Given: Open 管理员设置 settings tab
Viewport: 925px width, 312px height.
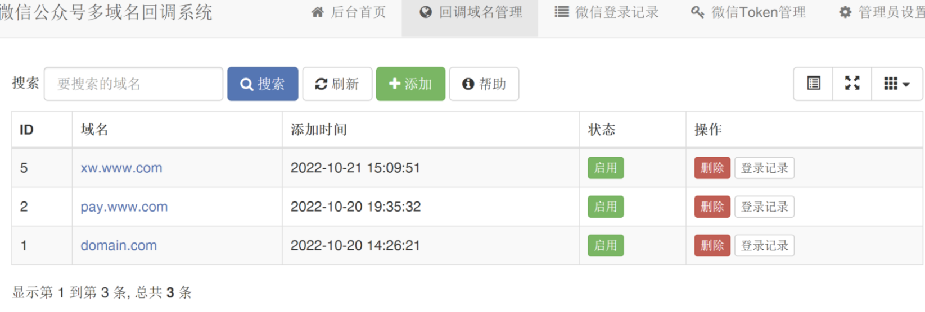Looking at the screenshot, I should [x=881, y=12].
